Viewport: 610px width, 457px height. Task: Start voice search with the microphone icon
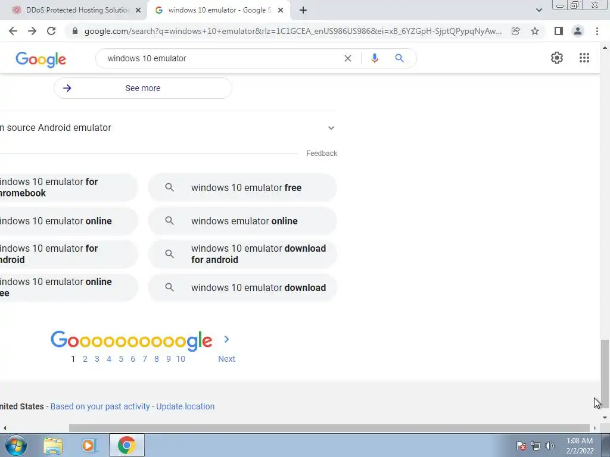pyautogui.click(x=374, y=58)
